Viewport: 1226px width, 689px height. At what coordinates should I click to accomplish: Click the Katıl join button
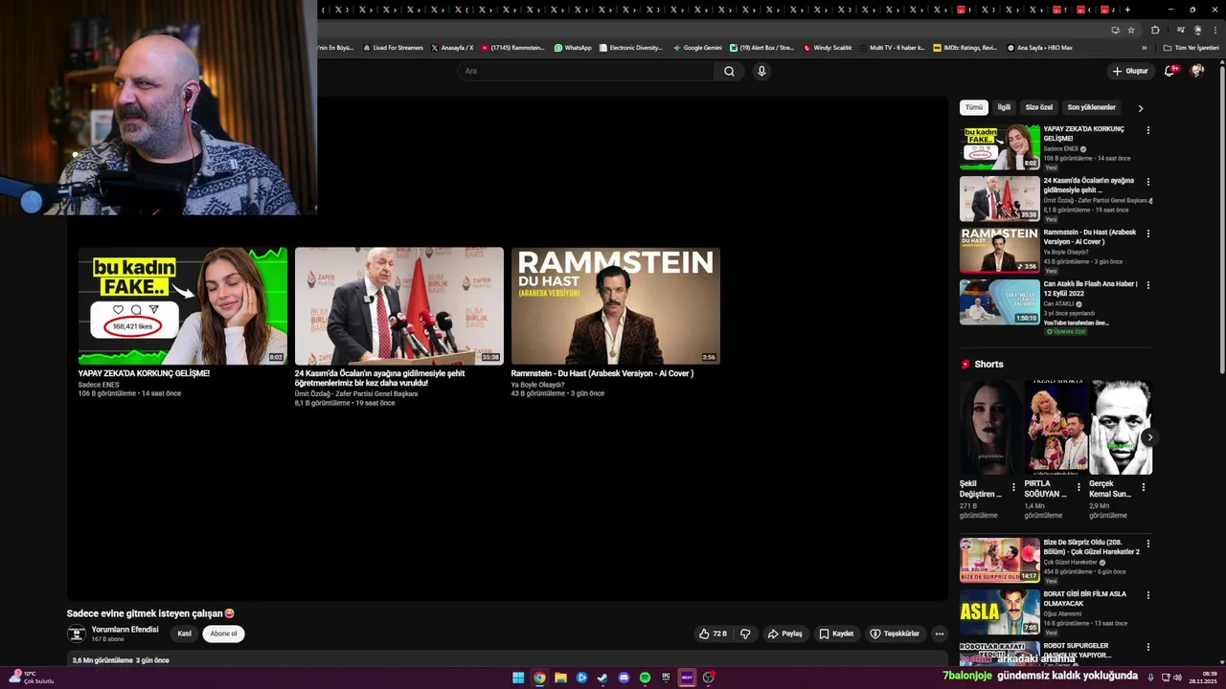[184, 633]
